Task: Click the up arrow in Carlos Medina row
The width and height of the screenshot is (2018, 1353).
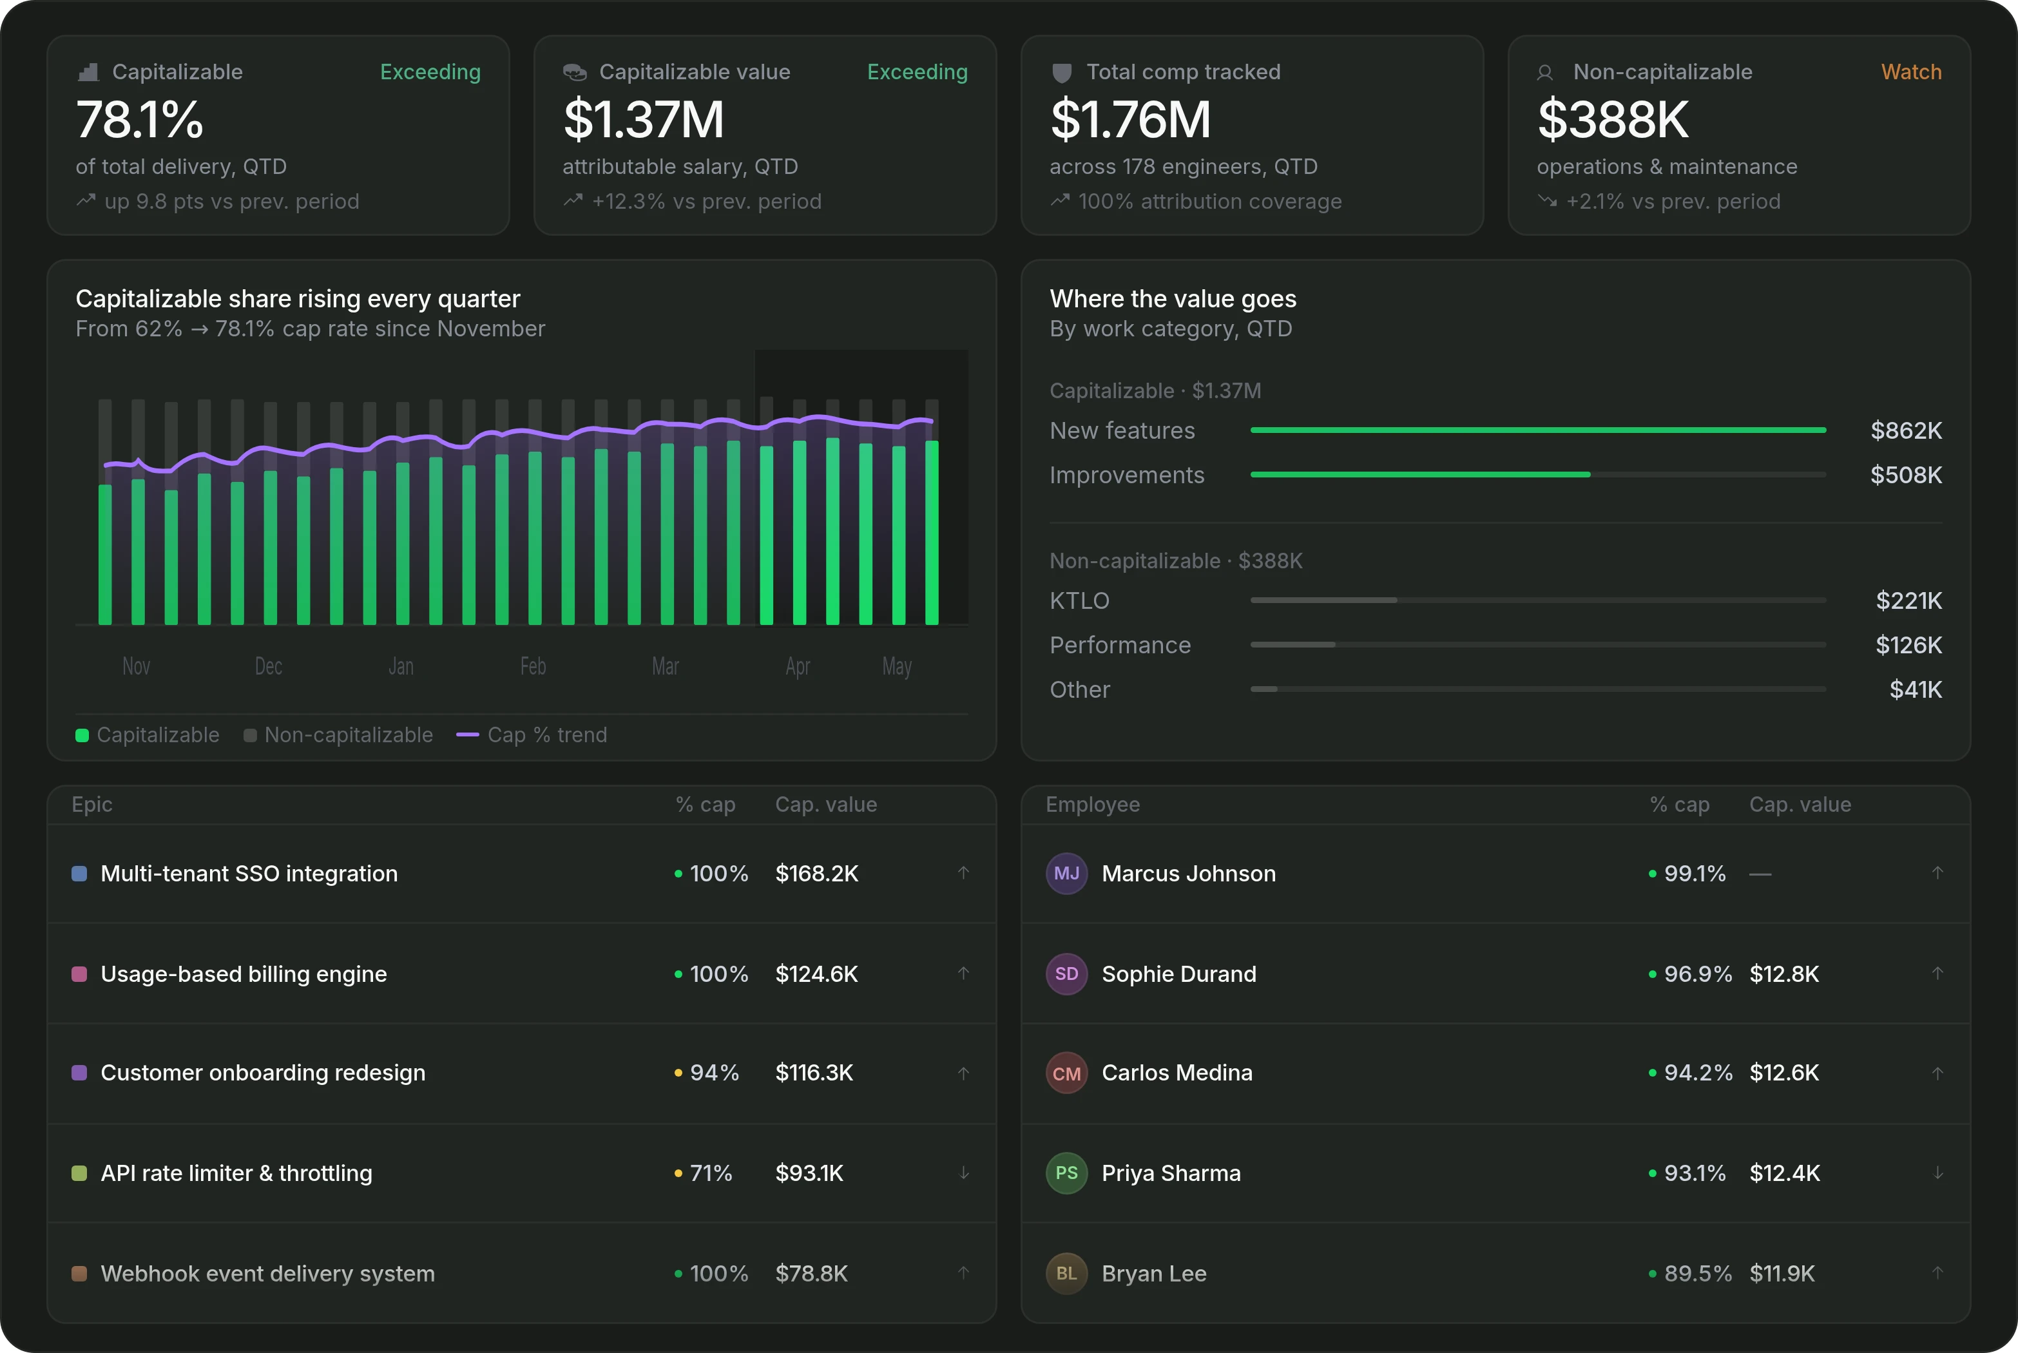Action: click(1937, 1073)
